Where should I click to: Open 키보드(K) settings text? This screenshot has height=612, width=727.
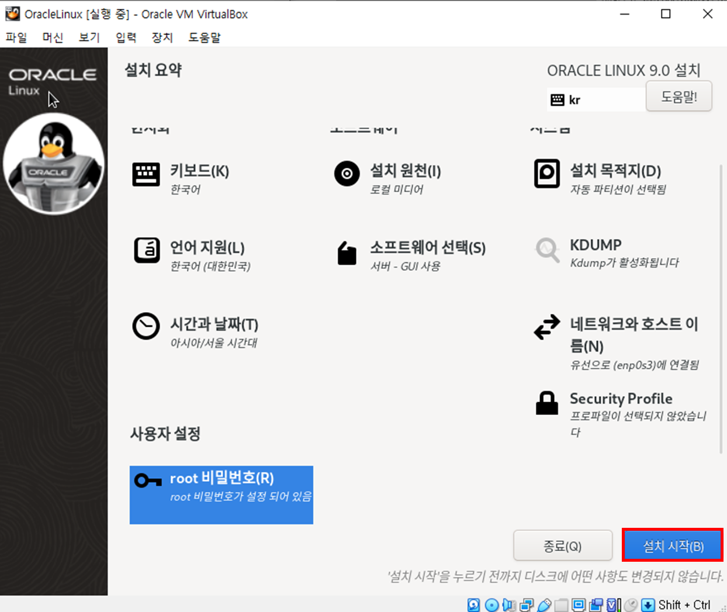tap(199, 171)
